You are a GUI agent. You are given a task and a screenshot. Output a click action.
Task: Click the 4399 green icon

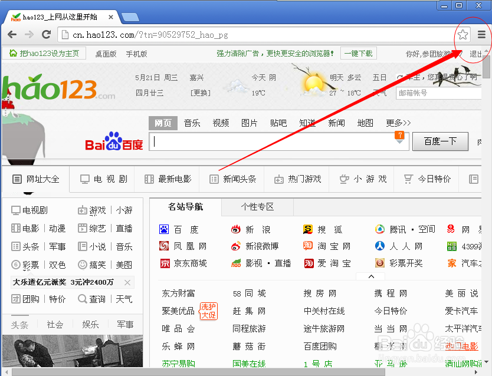click(x=452, y=246)
